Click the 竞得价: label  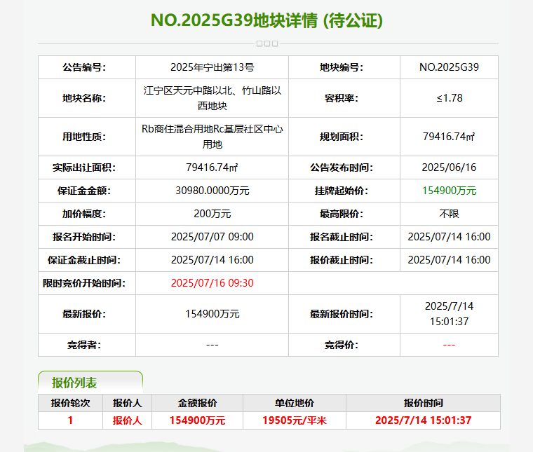point(342,345)
